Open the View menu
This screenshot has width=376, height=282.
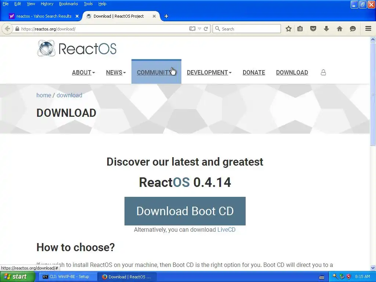tap(31, 4)
